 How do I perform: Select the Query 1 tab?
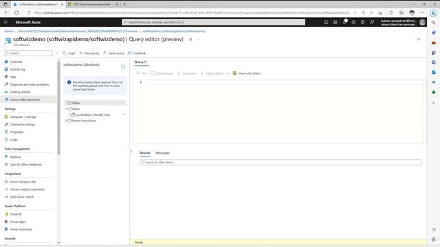click(x=140, y=62)
